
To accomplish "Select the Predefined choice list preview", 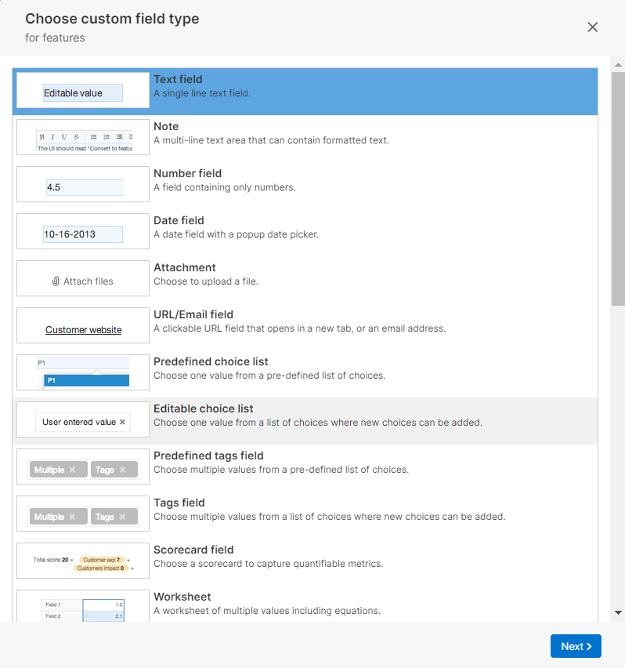I will 83,373.
